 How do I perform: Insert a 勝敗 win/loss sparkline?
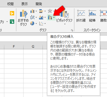click(x=104, y=16)
